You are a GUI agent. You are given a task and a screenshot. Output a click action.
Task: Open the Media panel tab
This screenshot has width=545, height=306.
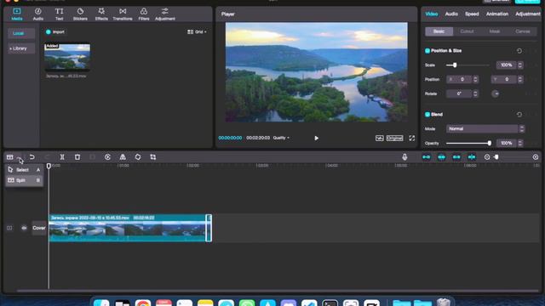coord(17,14)
